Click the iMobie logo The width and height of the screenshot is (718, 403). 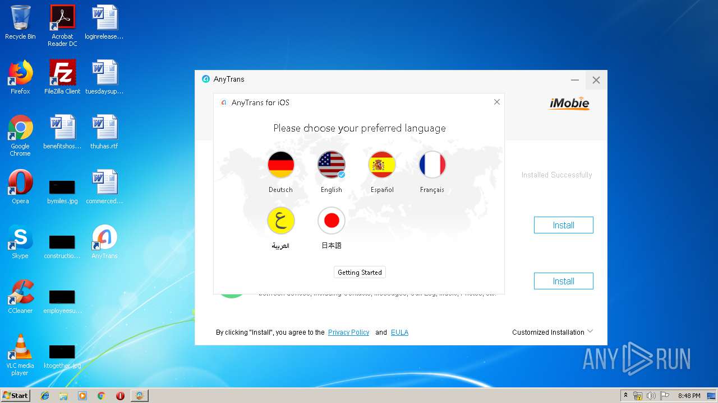[569, 104]
